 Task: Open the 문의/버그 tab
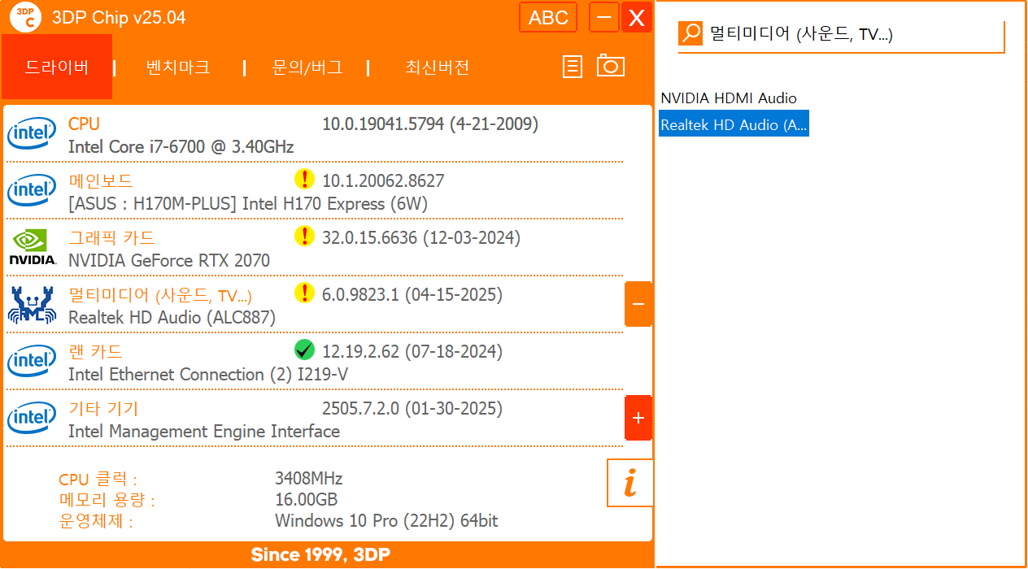coord(307,67)
